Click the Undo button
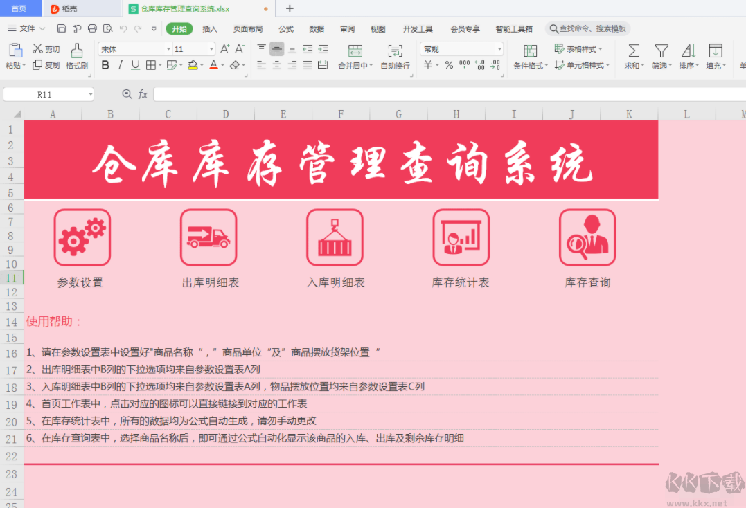This screenshot has width=746, height=508. tap(123, 29)
